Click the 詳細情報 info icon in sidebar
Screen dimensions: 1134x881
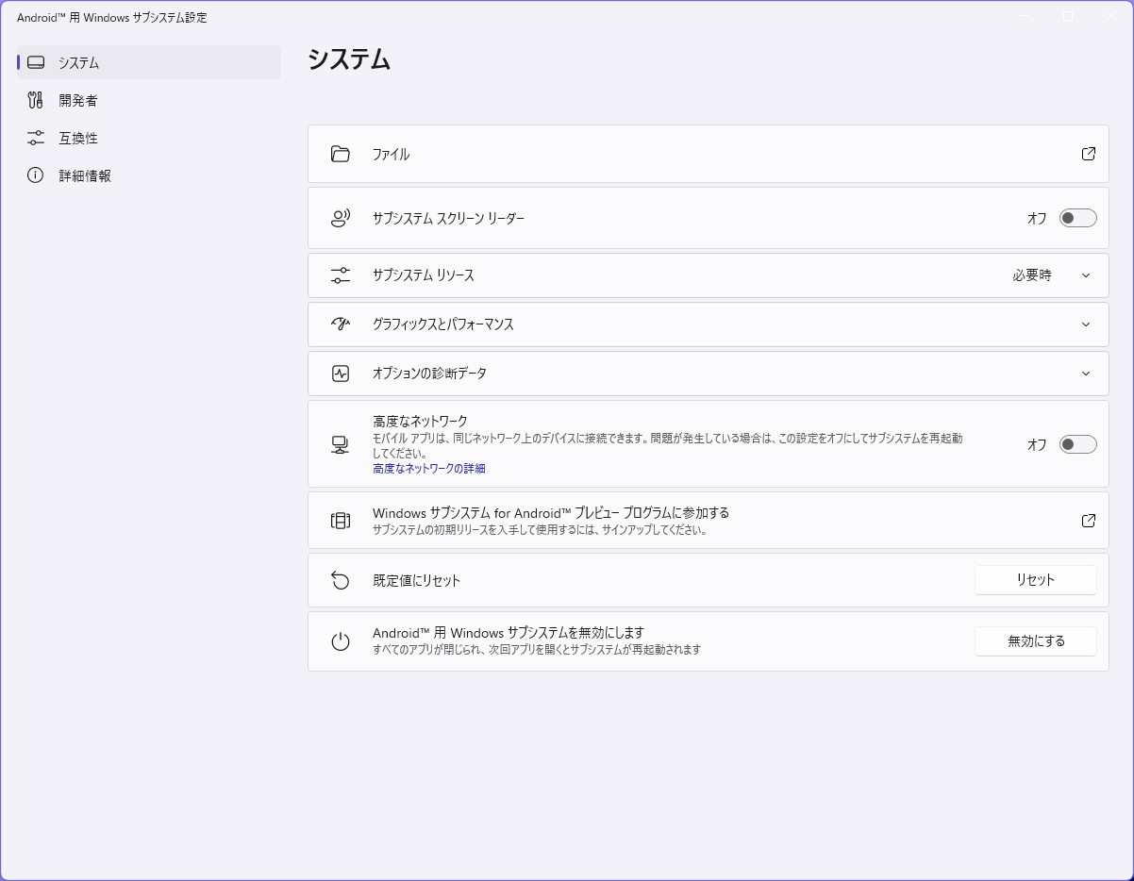coord(36,175)
